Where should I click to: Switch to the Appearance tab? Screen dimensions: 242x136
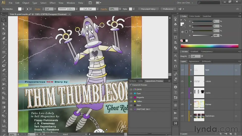(x=194, y=61)
